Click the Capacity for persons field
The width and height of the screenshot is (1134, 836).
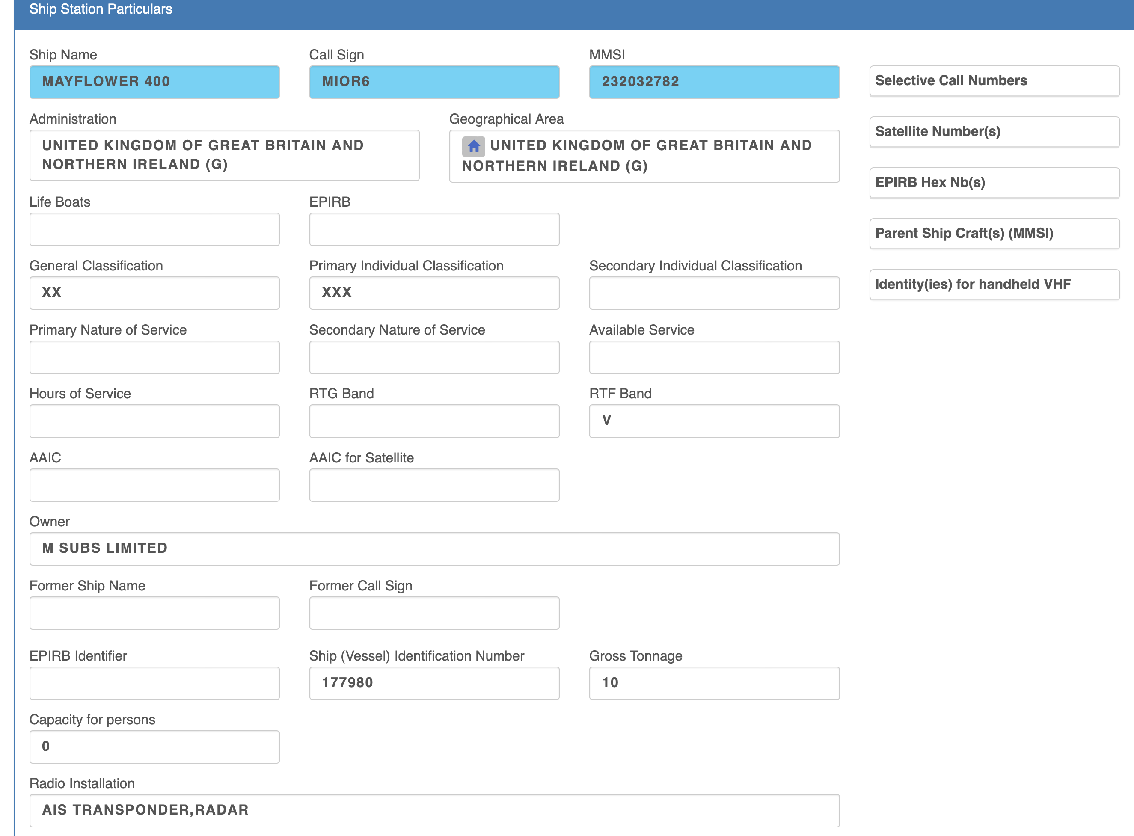154,747
